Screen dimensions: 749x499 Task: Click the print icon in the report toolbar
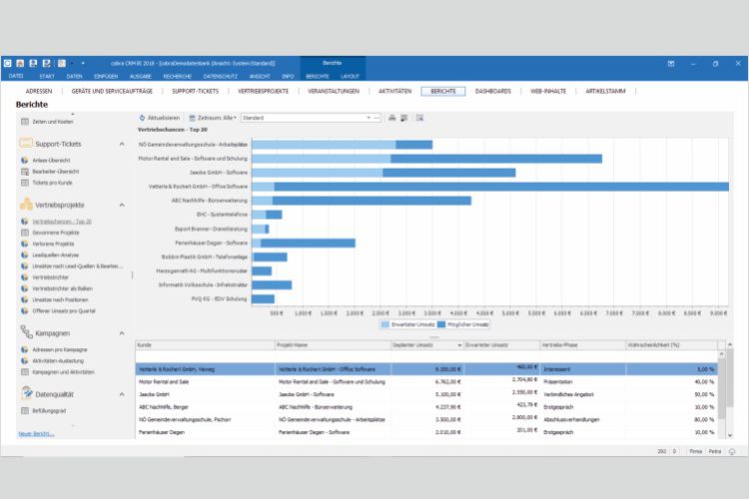click(391, 118)
